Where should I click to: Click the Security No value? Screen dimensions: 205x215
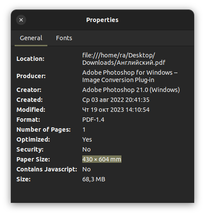point(87,149)
